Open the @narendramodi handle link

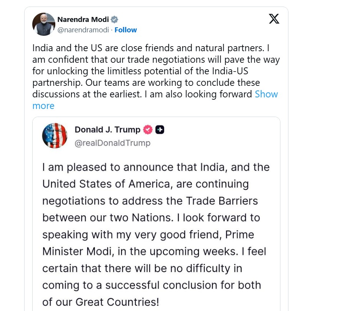pos(83,30)
